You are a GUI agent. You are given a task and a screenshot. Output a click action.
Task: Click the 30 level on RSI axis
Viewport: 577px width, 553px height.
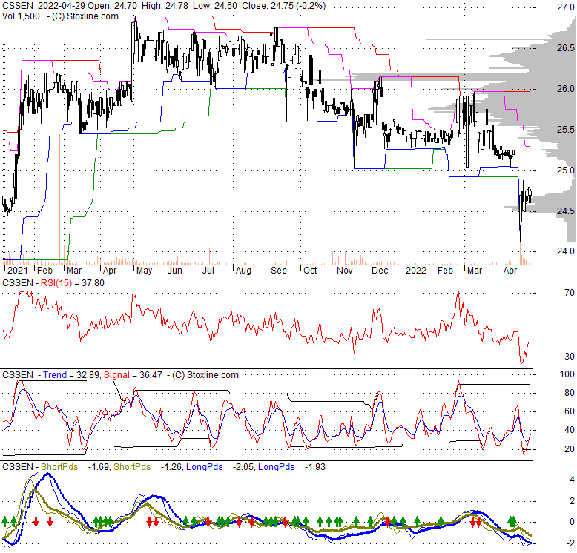click(570, 357)
